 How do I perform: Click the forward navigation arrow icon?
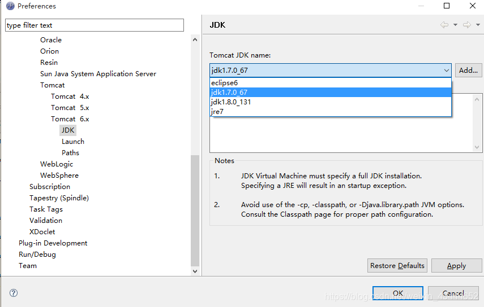point(466,25)
